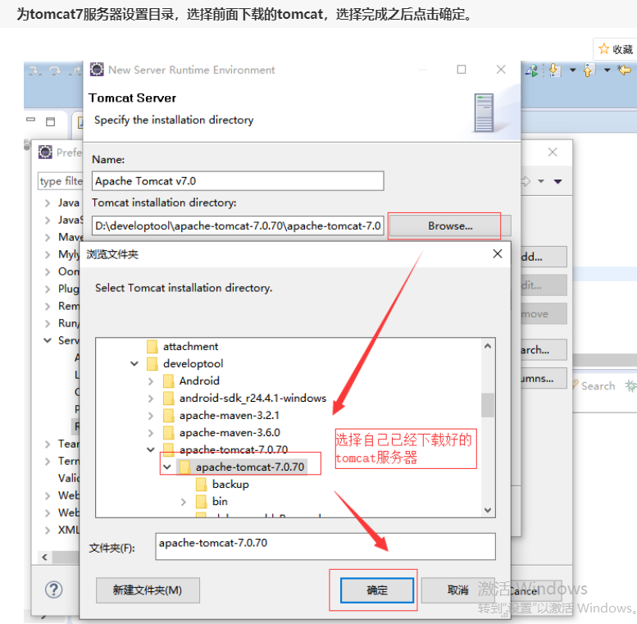Select the apache-maven-3.6.0 folder
Image resolution: width=637 pixels, height=624 pixels.
tap(230, 433)
